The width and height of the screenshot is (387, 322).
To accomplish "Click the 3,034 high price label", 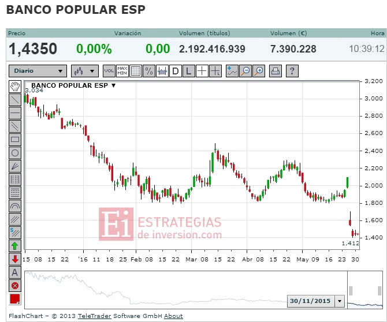I will 34,91.
